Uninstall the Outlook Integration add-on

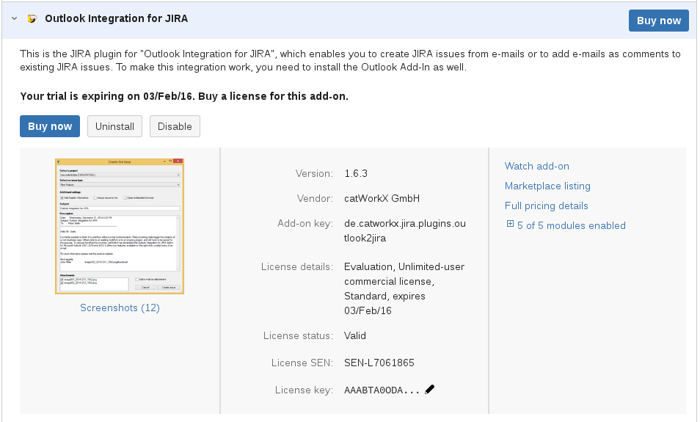(114, 126)
